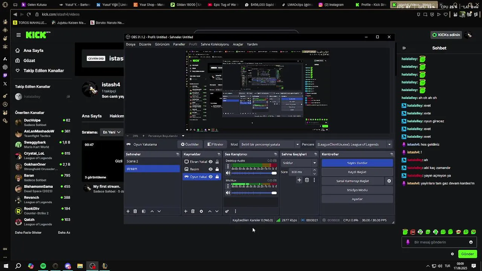Image resolution: width=482 pixels, height=271 pixels.
Task: Unlock the Oyun Yakalama source
Action: click(x=217, y=177)
